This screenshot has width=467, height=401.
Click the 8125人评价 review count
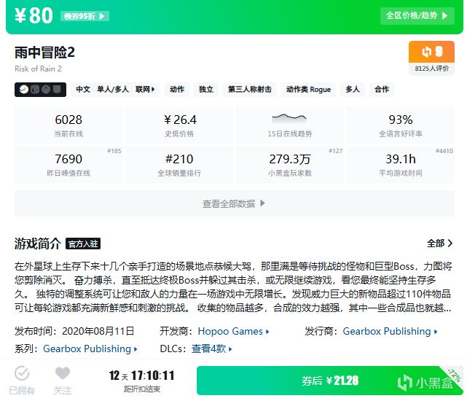pos(431,69)
